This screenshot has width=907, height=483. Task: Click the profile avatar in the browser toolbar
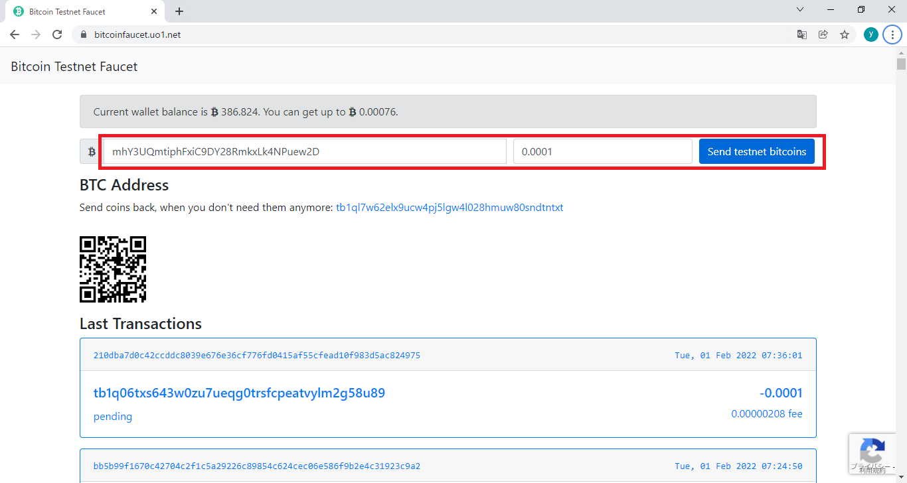pyautogui.click(x=870, y=34)
